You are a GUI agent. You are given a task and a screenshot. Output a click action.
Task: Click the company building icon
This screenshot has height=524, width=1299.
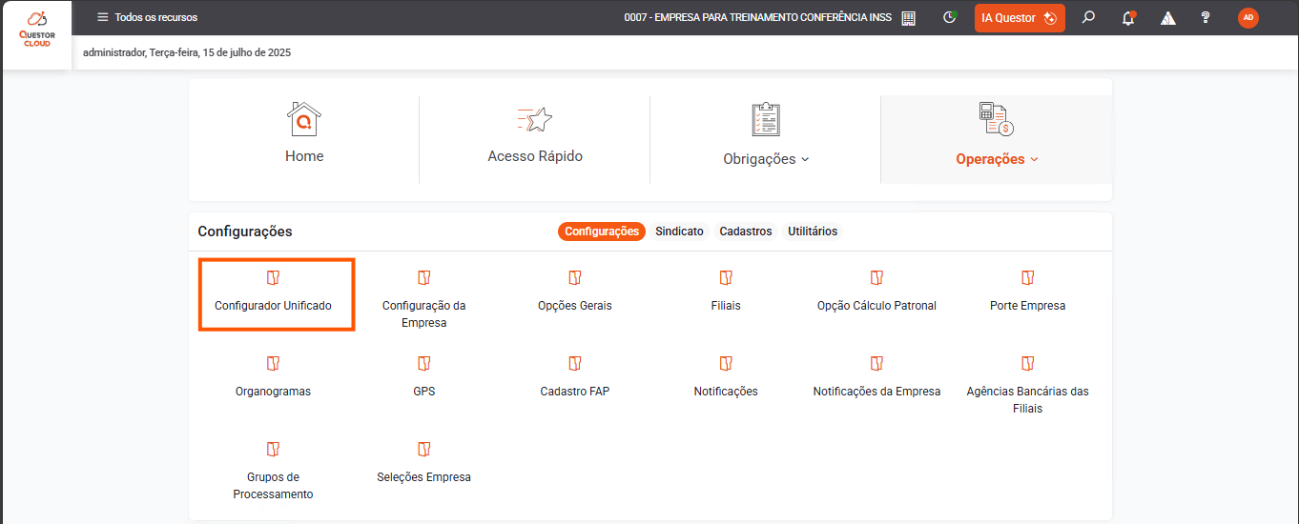click(x=908, y=18)
